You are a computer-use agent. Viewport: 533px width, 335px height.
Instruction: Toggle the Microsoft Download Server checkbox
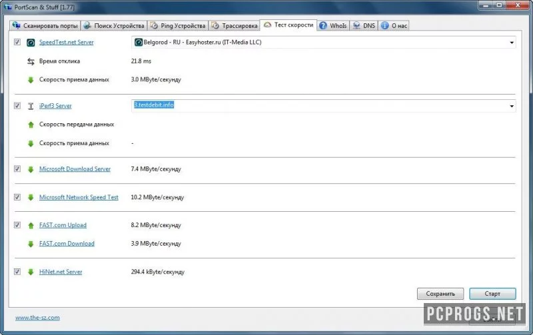point(17,169)
